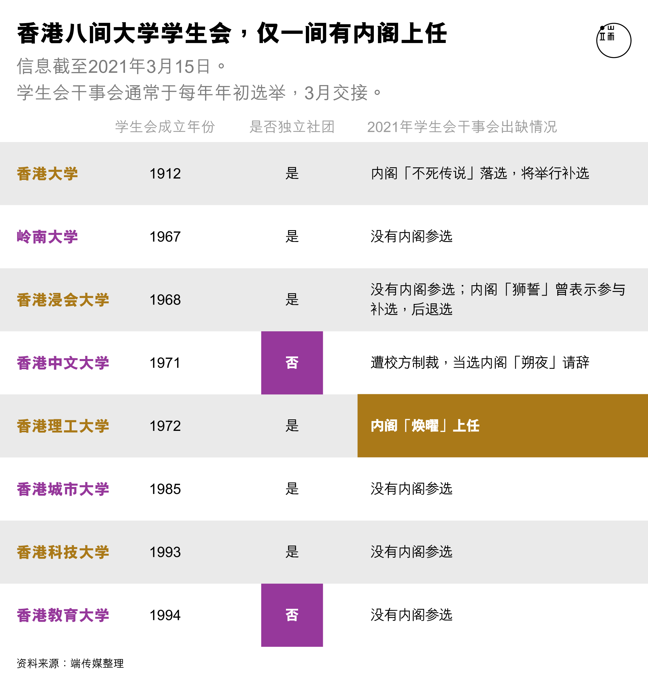Click the year 1912 cell
This screenshot has height=691, width=648.
(165, 174)
